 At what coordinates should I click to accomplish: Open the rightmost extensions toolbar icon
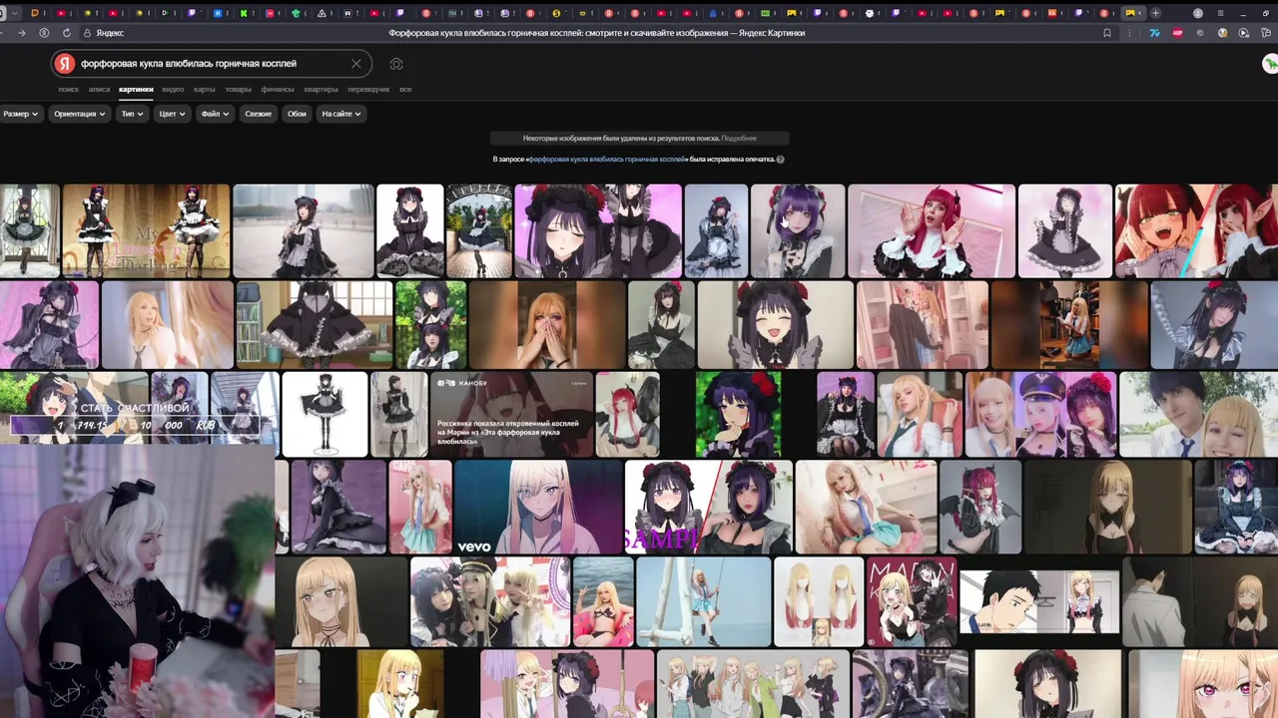pos(1265,33)
